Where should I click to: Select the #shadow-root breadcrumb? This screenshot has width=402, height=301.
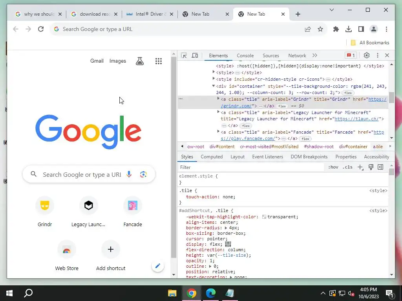click(319, 147)
